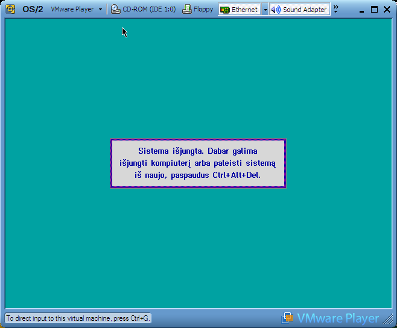Image resolution: width=397 pixels, height=328 pixels.
Task: Click the CD-ROM (IDE 1:0) device button
Action: pyautogui.click(x=144, y=10)
